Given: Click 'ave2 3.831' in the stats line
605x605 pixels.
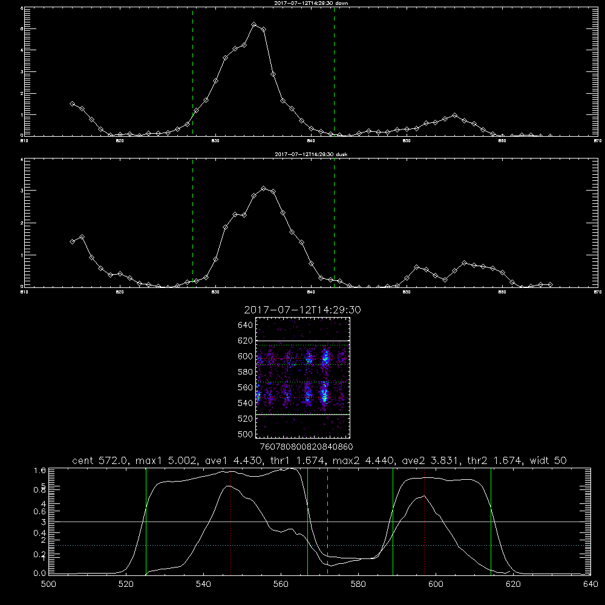Looking at the screenshot, I should [x=431, y=460].
